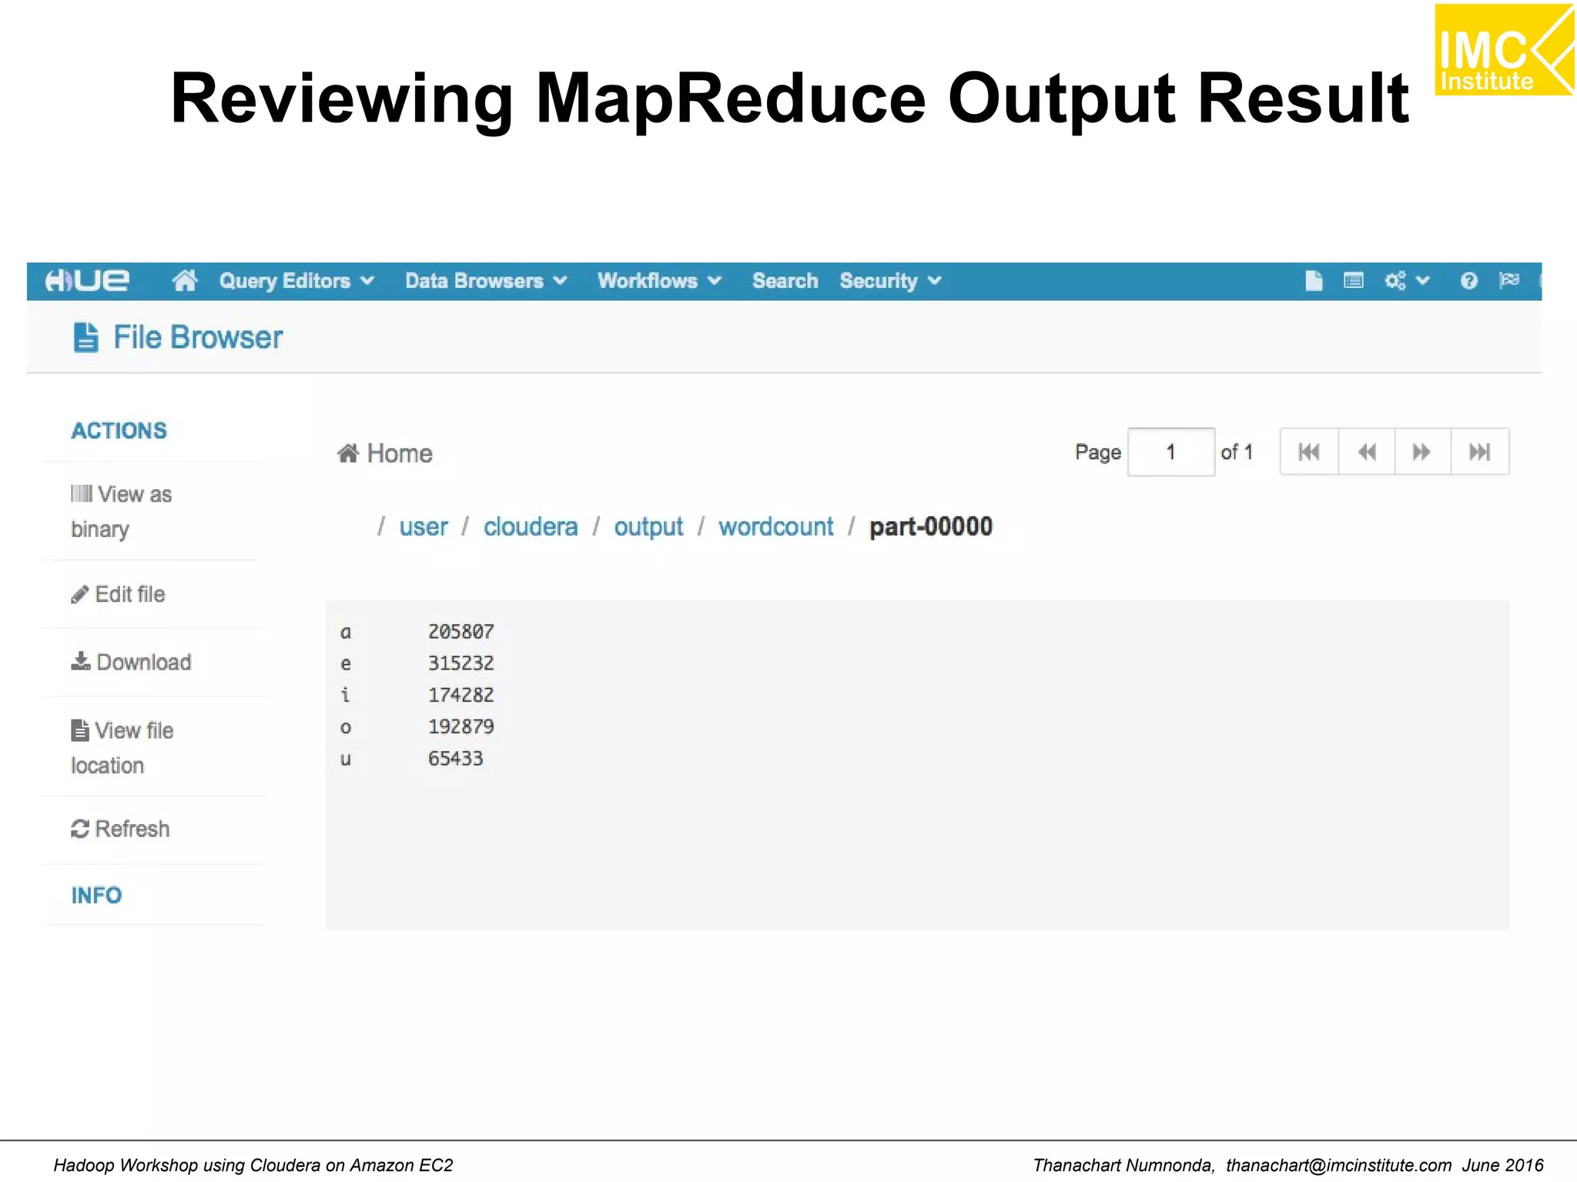1577x1182 pixels.
Task: Select the part-00000 breadcrumb text
Action: click(x=931, y=527)
